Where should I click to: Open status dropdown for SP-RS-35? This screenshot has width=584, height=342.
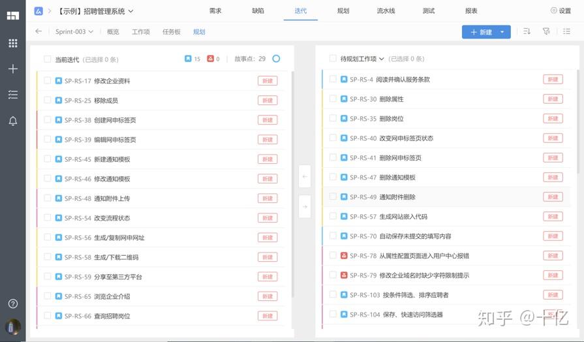pyautogui.click(x=553, y=119)
